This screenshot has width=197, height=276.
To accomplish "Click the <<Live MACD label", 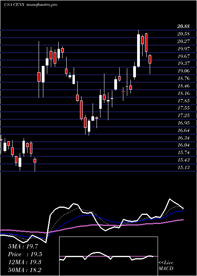I will coord(166,266).
